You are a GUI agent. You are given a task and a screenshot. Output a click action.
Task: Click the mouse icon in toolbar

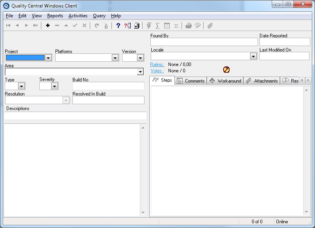tap(106, 26)
